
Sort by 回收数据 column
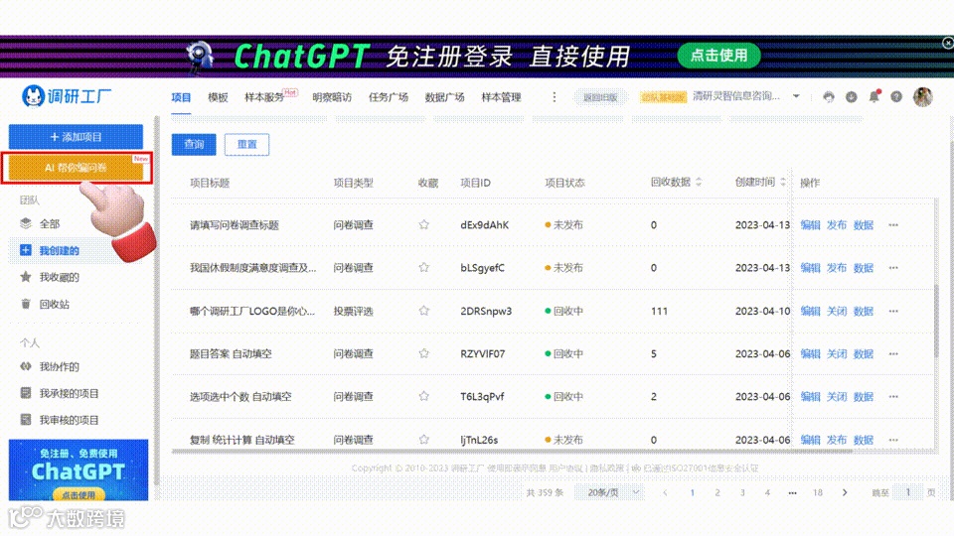(x=699, y=182)
